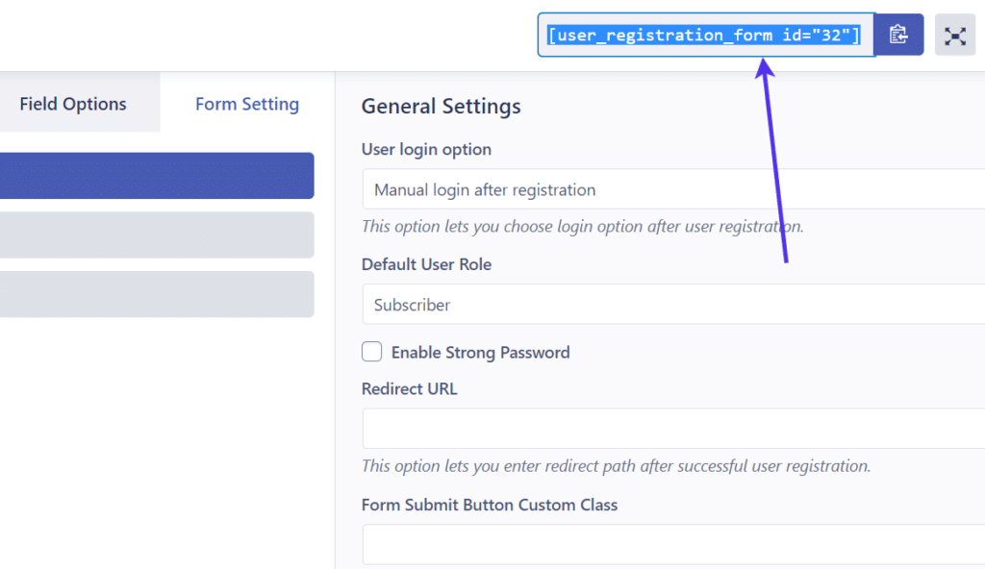Viewport: 985px width, 569px height.
Task: Click the blue clipboard-copy button beside the shortcode
Action: (898, 35)
